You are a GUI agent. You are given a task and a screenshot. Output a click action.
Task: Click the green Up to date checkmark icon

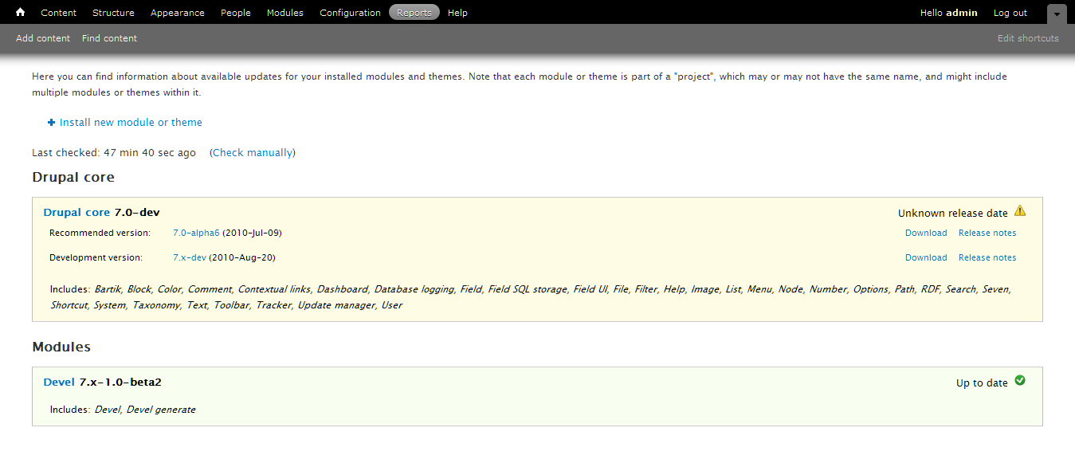[x=1020, y=381]
